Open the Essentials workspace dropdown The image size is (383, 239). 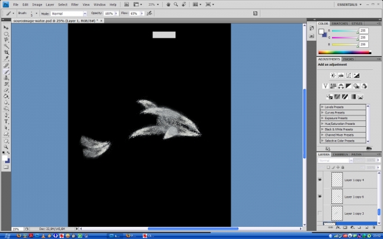(x=349, y=4)
